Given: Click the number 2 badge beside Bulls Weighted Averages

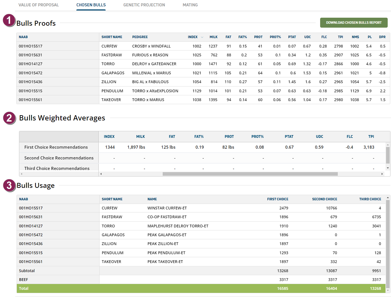Looking at the screenshot, I should click(x=9, y=118).
